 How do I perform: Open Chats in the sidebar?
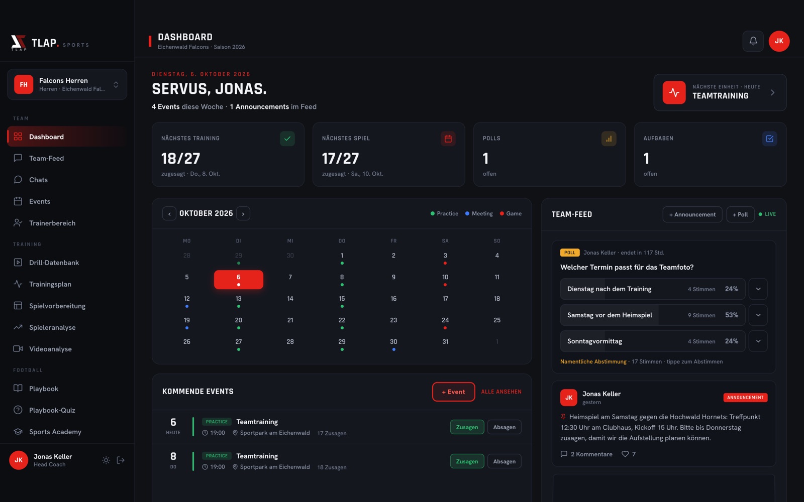click(67, 180)
